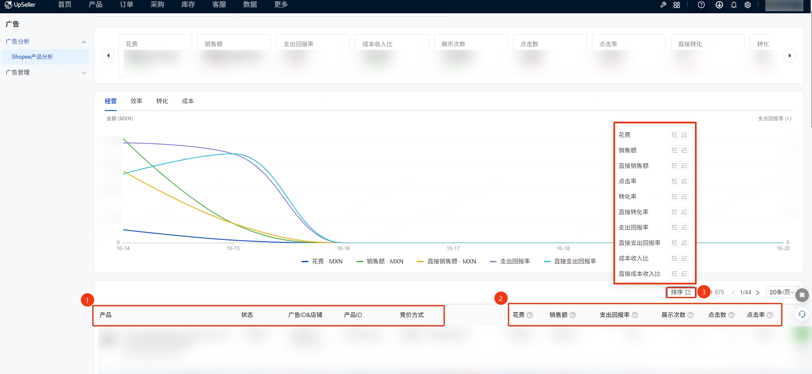The image size is (812, 374).
Task: Toggle the 销售额 · MXN chart legend series
Action: (x=380, y=261)
